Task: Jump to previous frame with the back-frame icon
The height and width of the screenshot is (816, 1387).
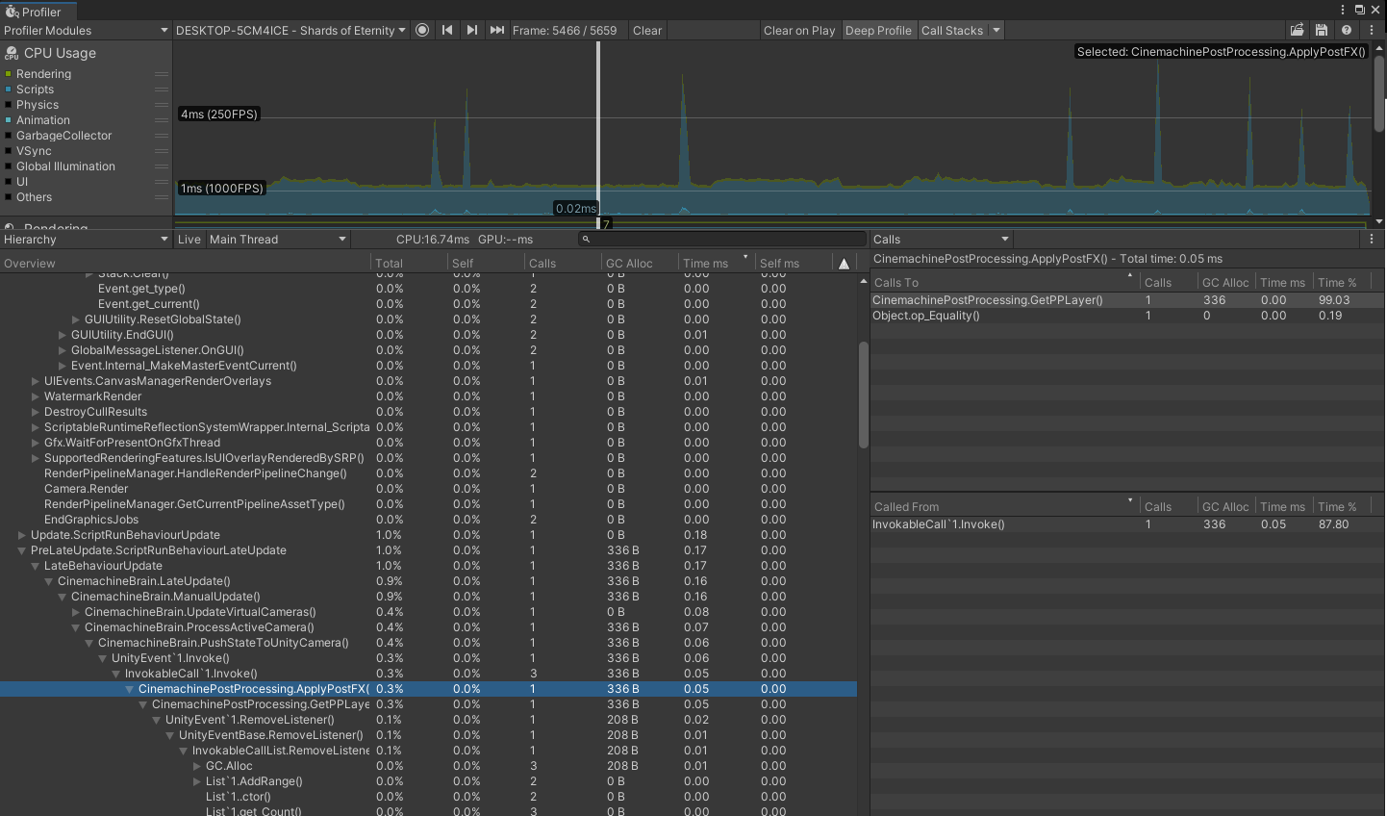Action: tap(447, 30)
